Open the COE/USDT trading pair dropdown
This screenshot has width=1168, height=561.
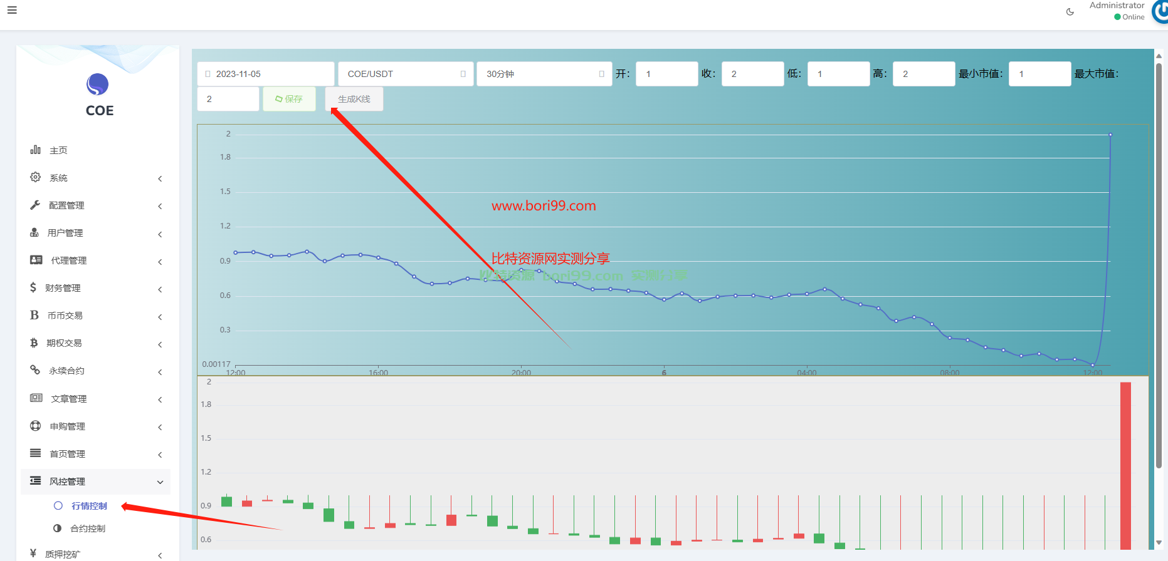406,74
